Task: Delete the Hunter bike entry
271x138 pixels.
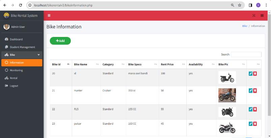Action: pos(255,91)
